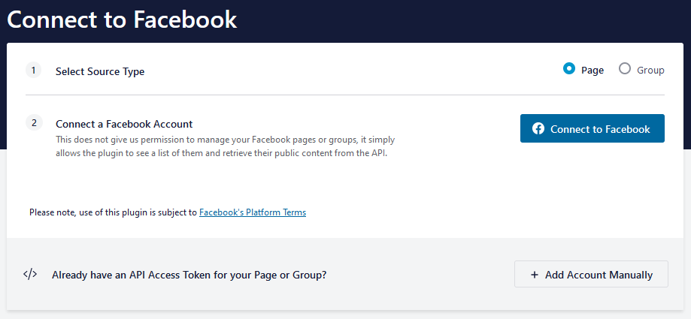Click the Connect to Facebook page title
Image resolution: width=691 pixels, height=319 pixels.
122,20
